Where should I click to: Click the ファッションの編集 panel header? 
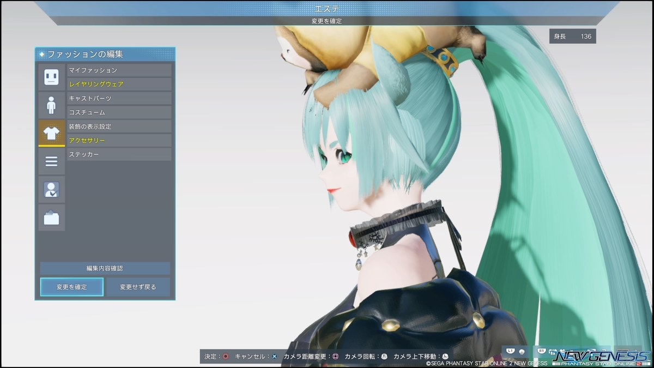[105, 54]
